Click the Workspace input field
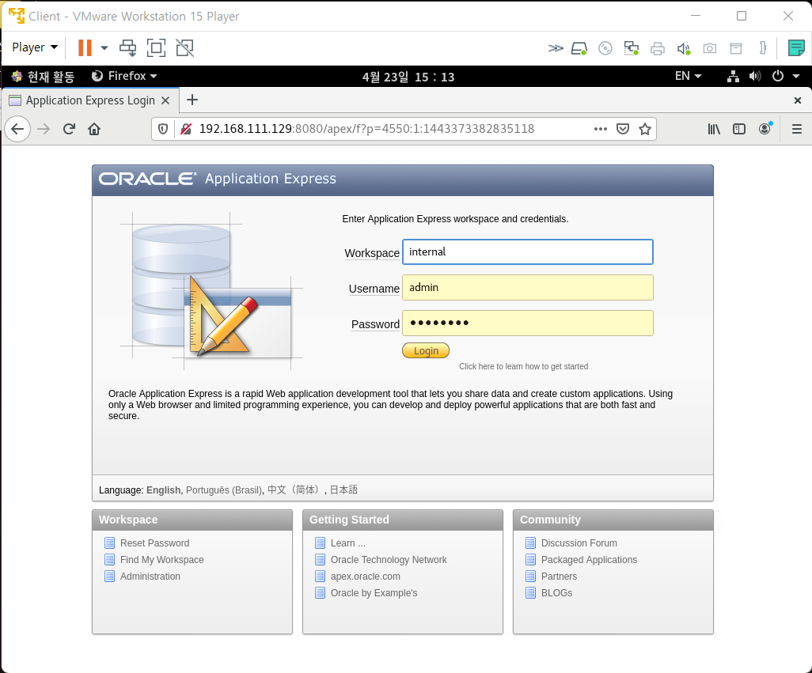This screenshot has width=812, height=673. (528, 252)
